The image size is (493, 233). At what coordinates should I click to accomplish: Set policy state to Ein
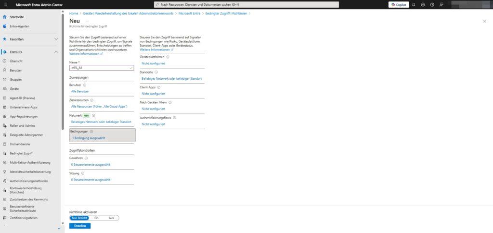96,218
